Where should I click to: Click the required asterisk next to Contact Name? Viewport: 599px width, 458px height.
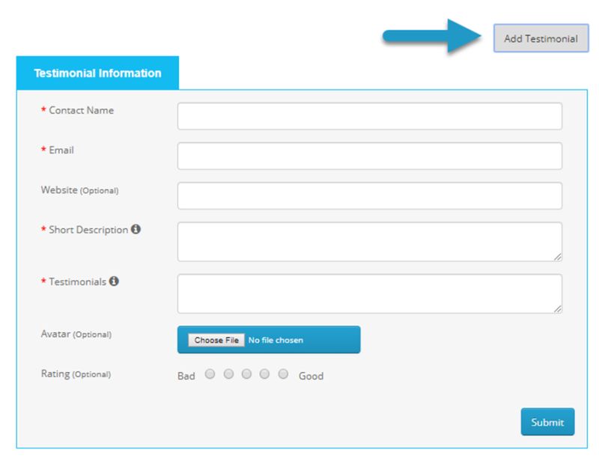click(x=45, y=109)
